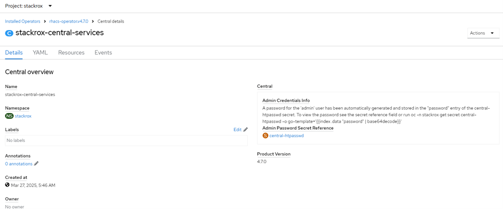The image size is (503, 209).
Task: Select the Details tab
Action: [x=14, y=53]
